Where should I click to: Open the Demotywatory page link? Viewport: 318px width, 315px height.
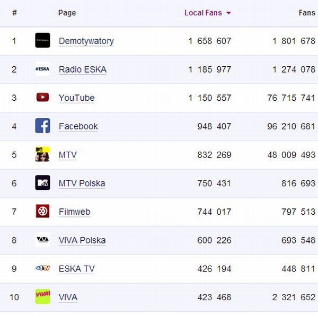coord(86,41)
